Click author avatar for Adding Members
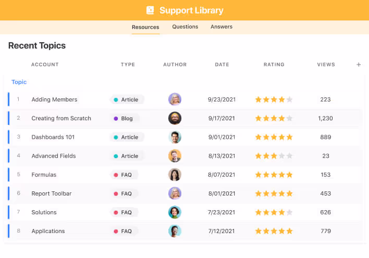This screenshot has width=369, height=258. click(x=175, y=99)
